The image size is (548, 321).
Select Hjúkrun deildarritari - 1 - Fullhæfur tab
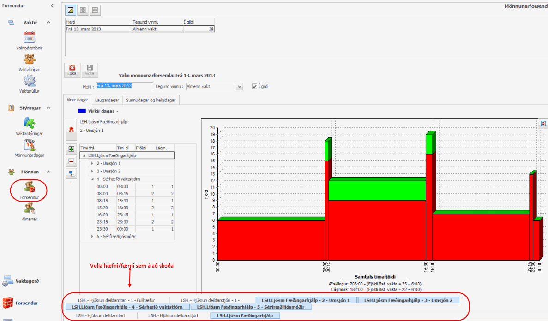point(116,300)
